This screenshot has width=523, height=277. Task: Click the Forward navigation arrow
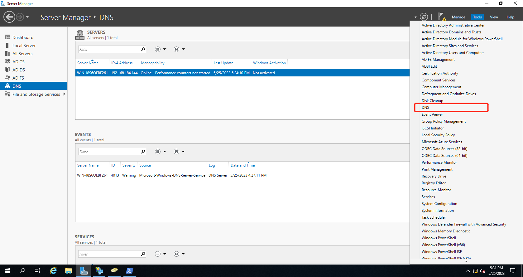(20, 17)
